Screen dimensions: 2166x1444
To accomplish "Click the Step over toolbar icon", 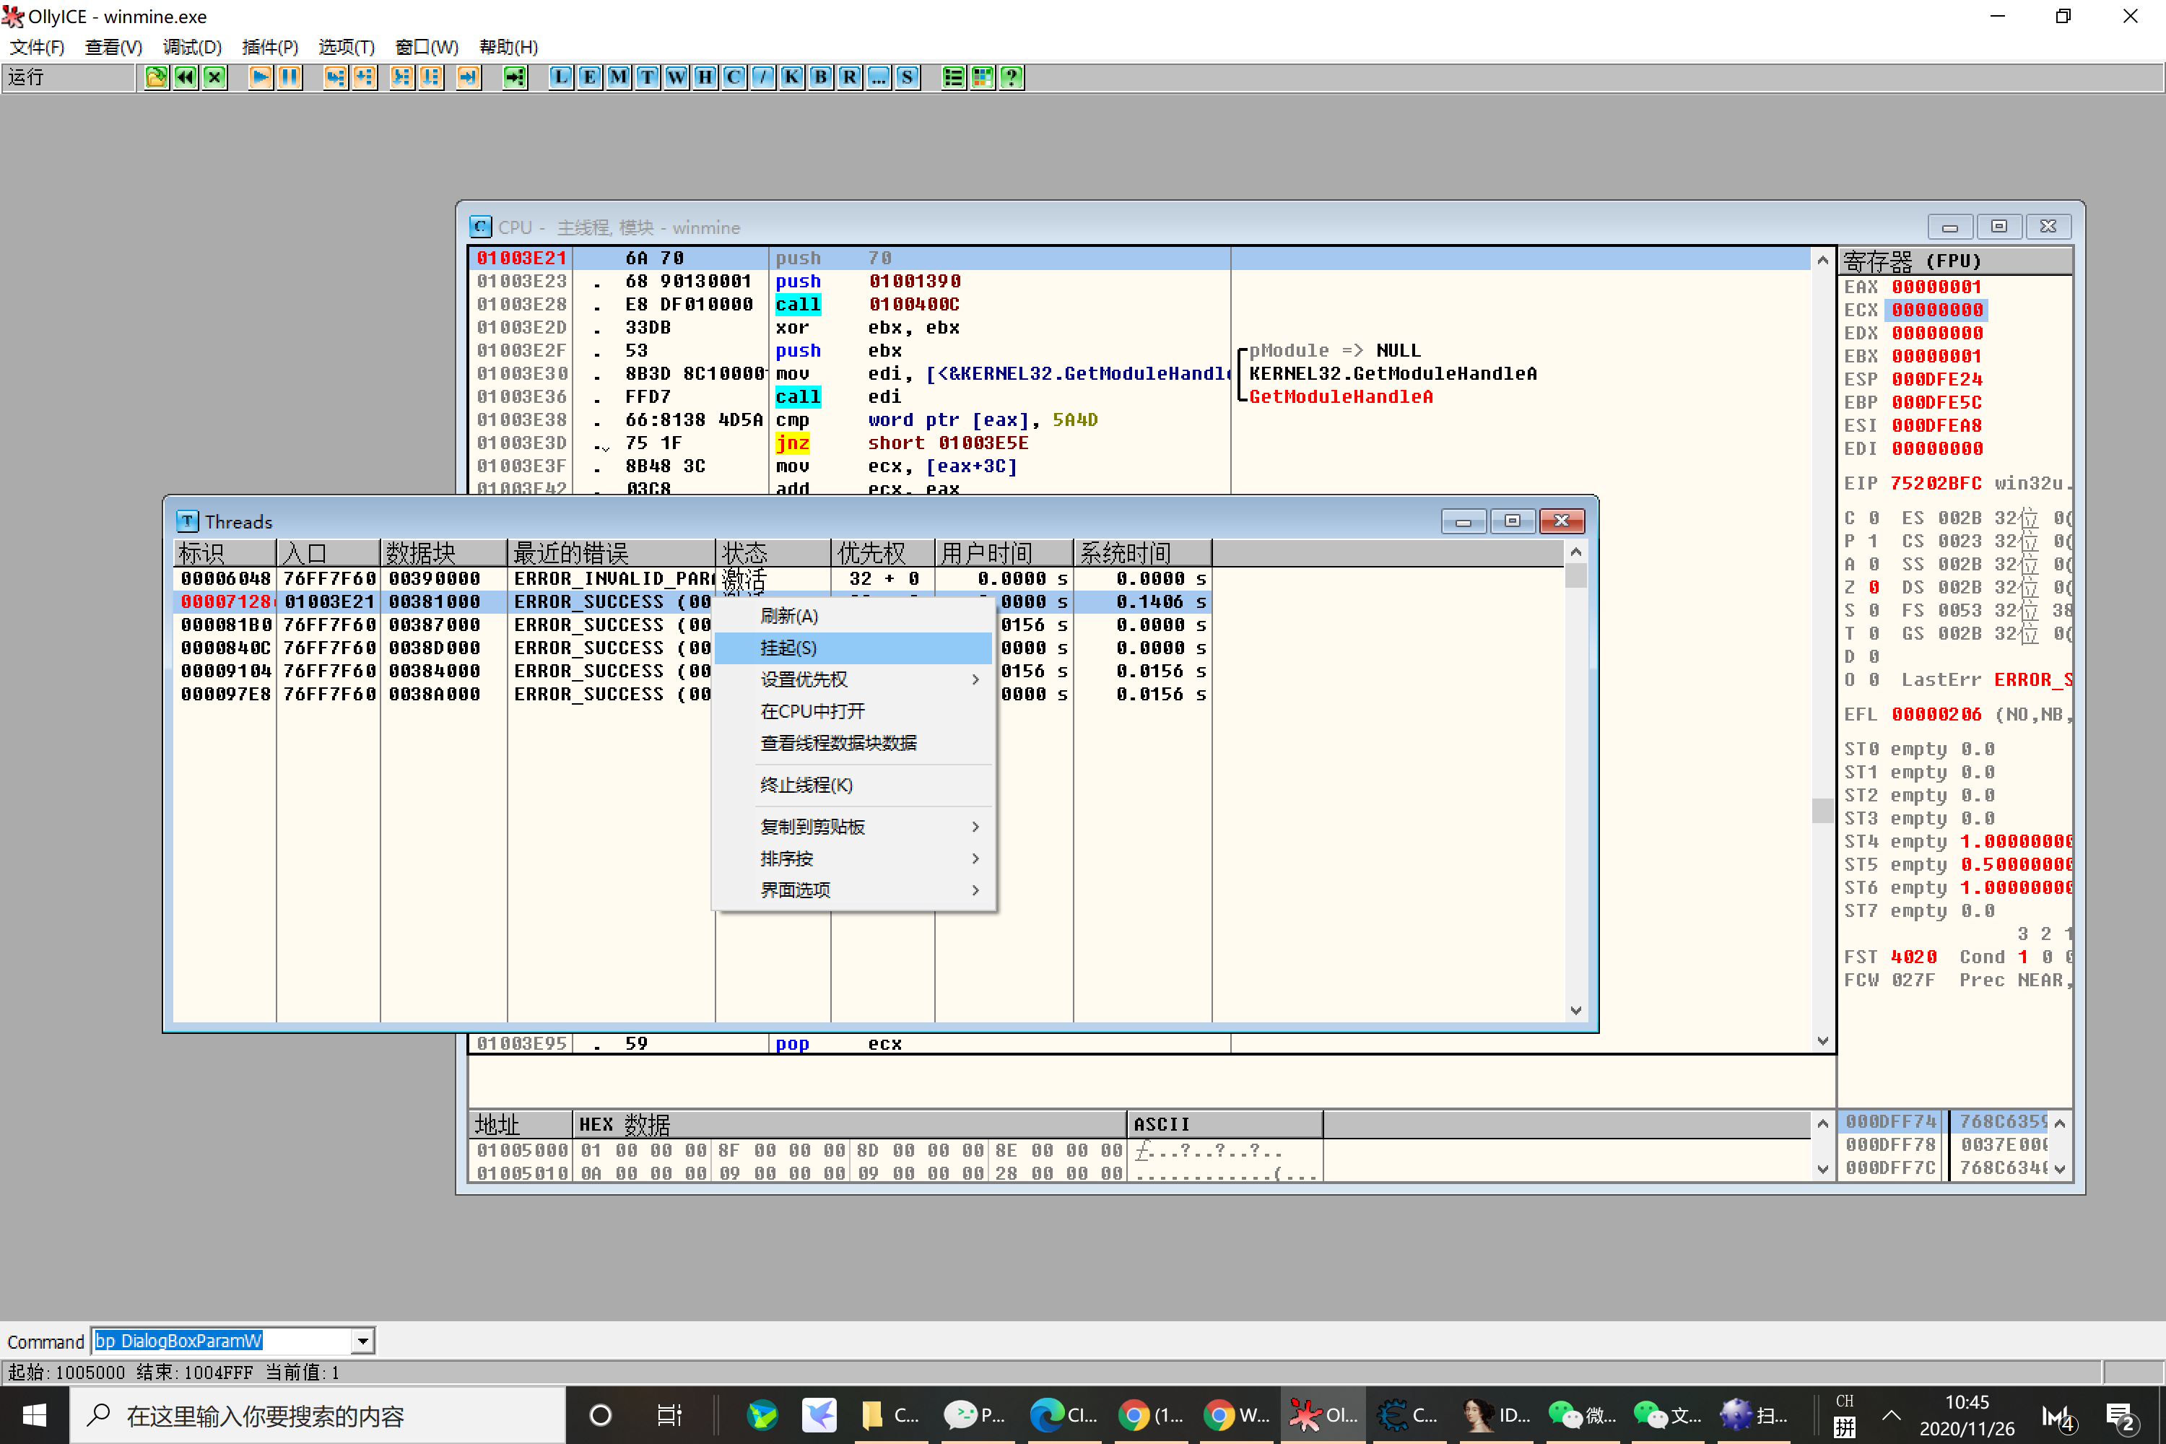I will click(x=365, y=77).
